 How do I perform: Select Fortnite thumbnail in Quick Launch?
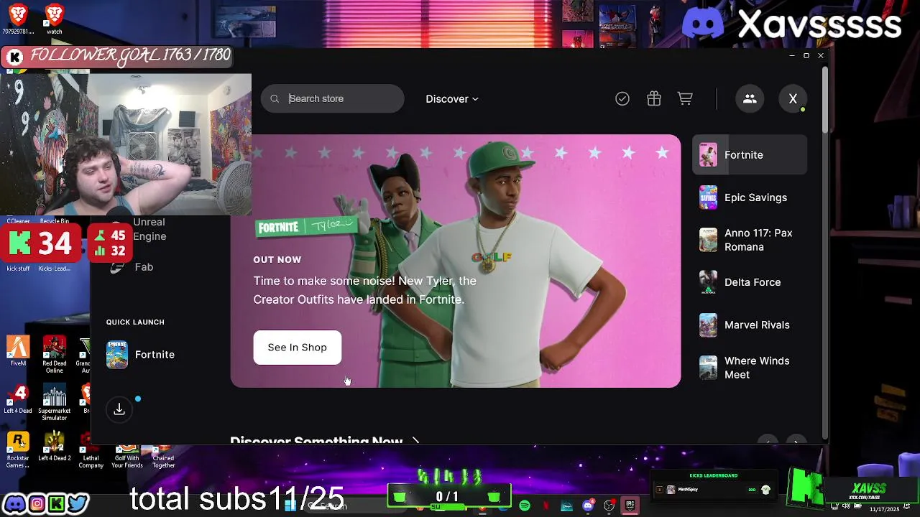117,355
